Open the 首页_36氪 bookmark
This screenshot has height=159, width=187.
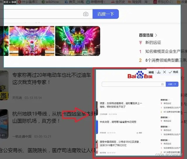point(74,2)
